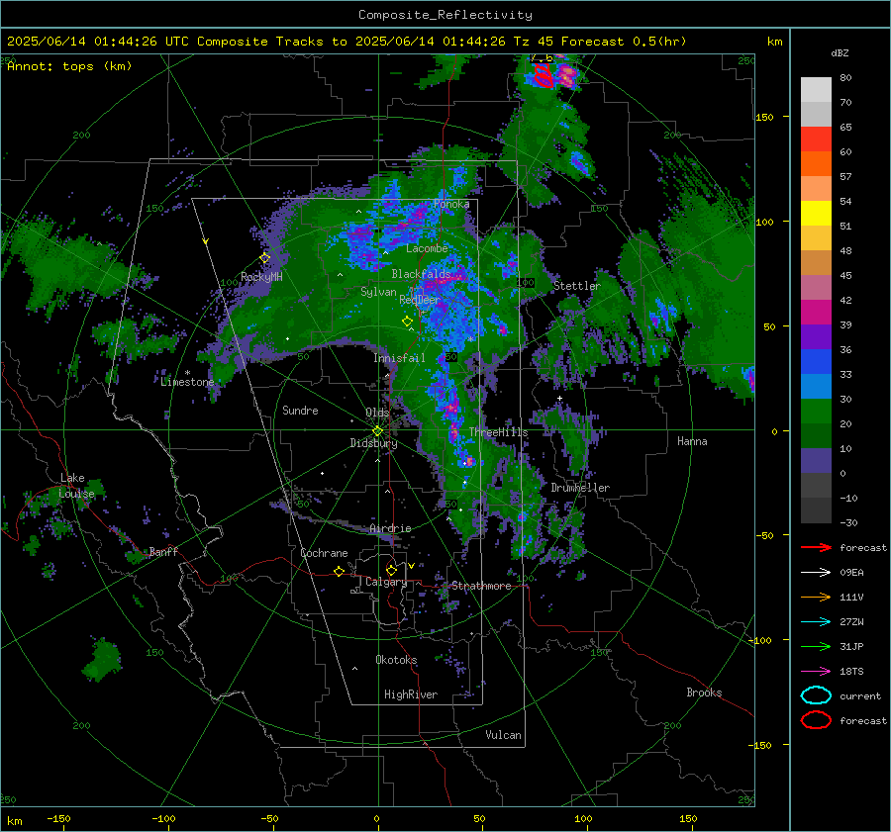
Task: Click the 09EA legend text
Action: [851, 573]
